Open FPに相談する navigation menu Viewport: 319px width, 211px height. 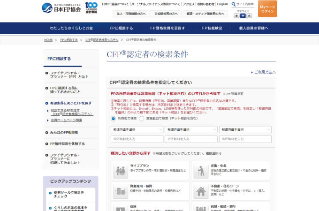[121, 28]
